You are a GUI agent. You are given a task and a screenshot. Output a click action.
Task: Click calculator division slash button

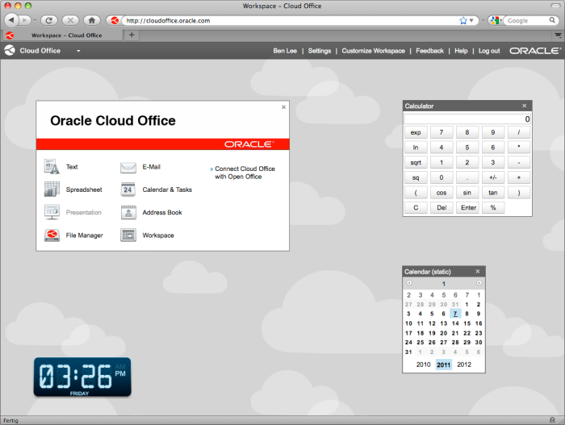pyautogui.click(x=519, y=132)
